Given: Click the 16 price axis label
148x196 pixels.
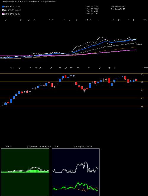Looking at the screenshot, I should [142, 90].
